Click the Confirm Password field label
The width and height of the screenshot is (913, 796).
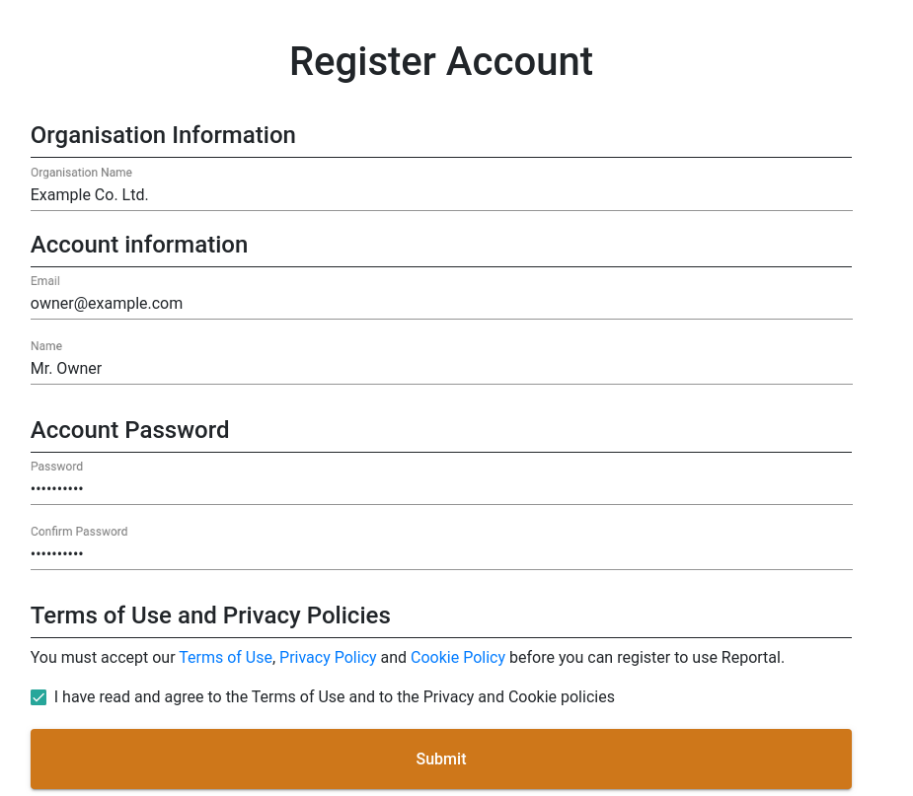point(79,532)
